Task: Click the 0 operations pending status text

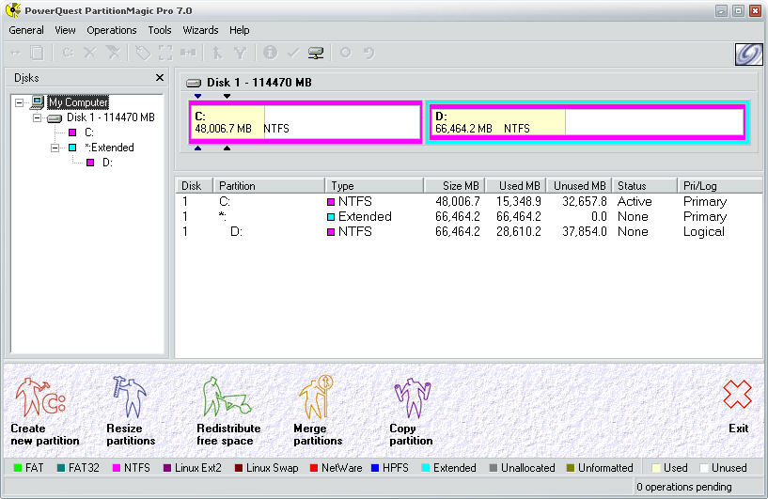Action: coord(683,487)
